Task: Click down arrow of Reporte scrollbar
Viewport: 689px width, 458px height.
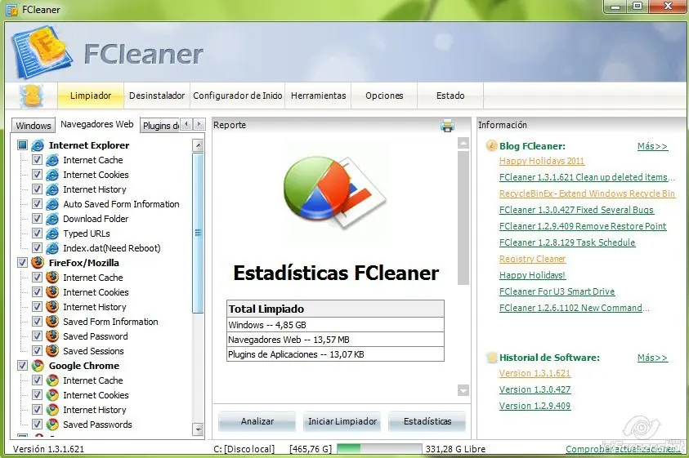Action: pyautogui.click(x=463, y=390)
